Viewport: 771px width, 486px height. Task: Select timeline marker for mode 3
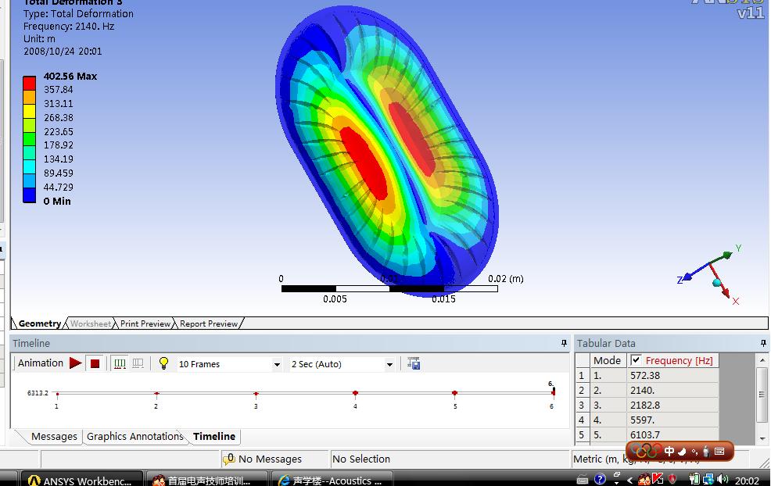pos(256,394)
